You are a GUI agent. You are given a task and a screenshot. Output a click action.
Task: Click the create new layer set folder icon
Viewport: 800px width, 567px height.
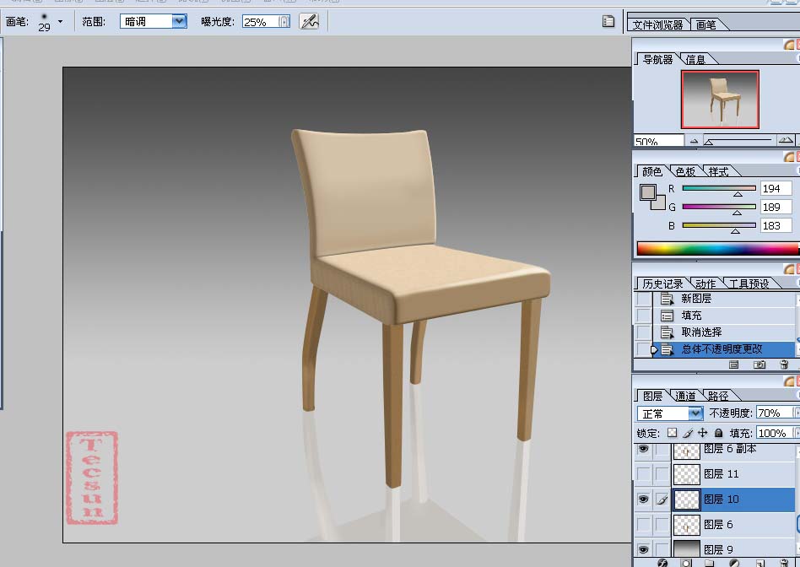[709, 563]
